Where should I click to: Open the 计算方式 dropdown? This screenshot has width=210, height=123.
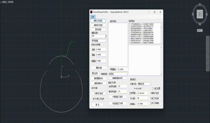click(x=145, y=84)
